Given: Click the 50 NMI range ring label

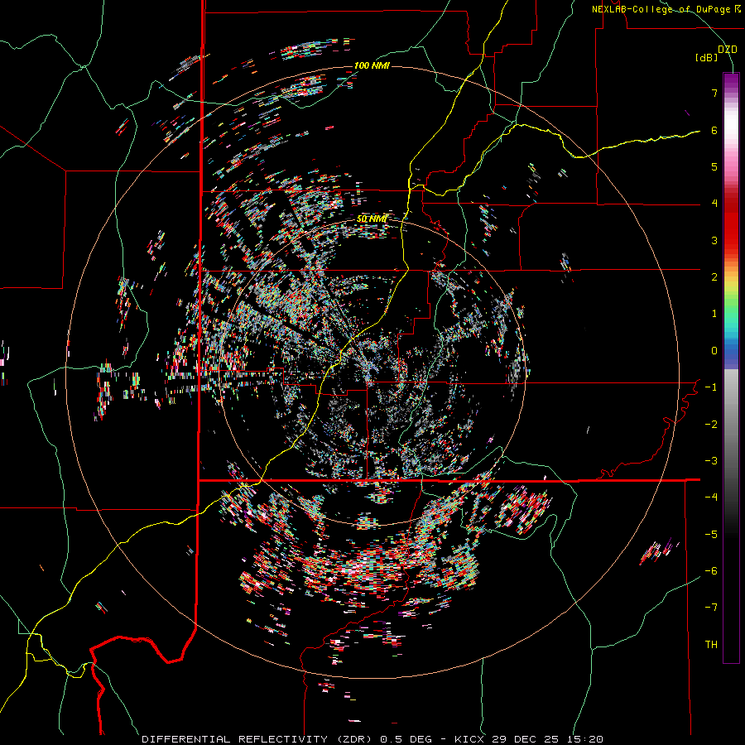Looking at the screenshot, I should pyautogui.click(x=372, y=219).
